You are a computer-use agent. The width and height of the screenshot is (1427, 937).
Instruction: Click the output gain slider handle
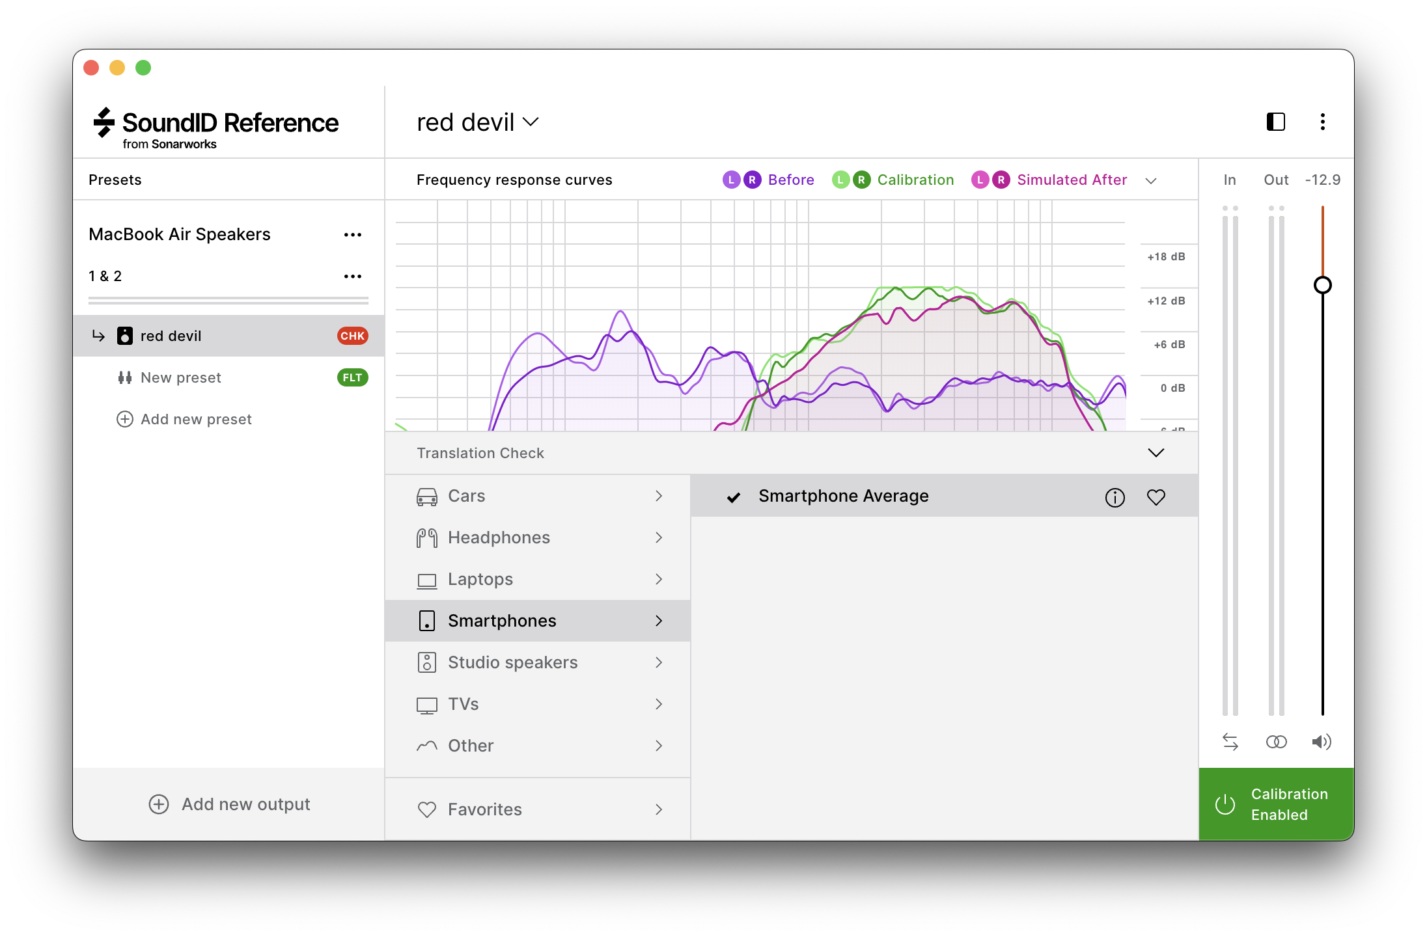pyautogui.click(x=1322, y=285)
